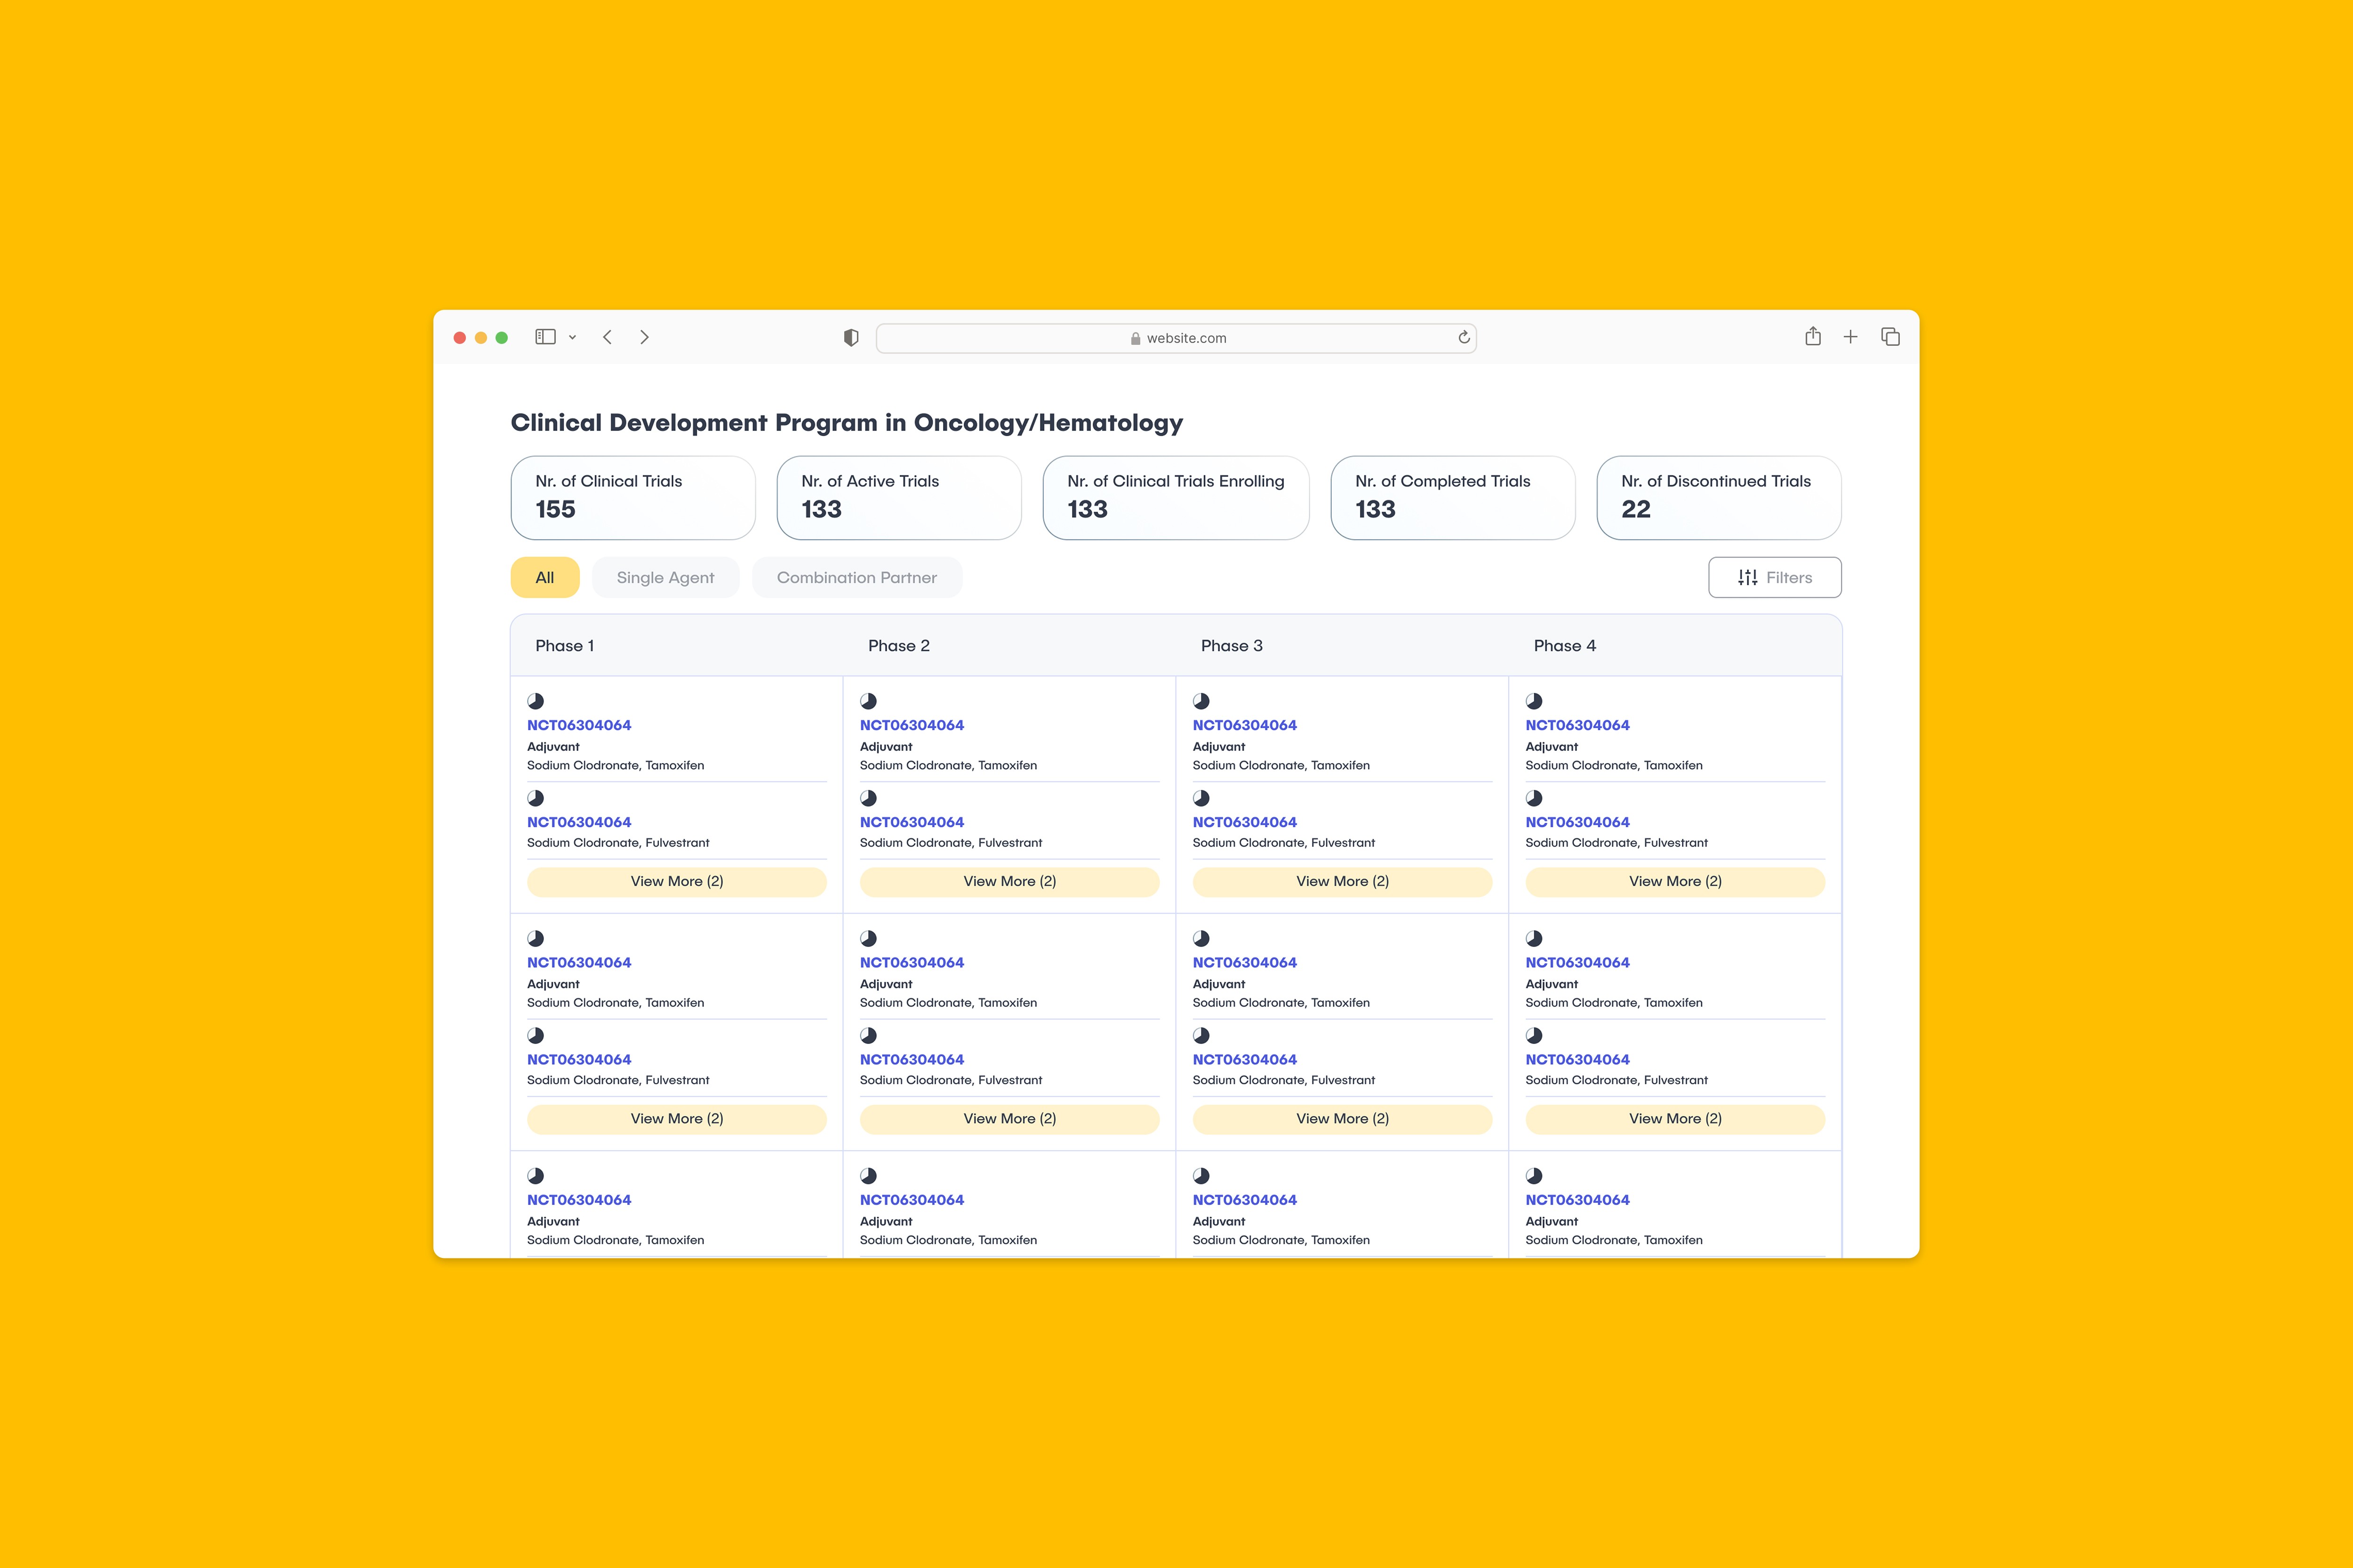Click the browser sidebar toggle icon

pos(545,337)
